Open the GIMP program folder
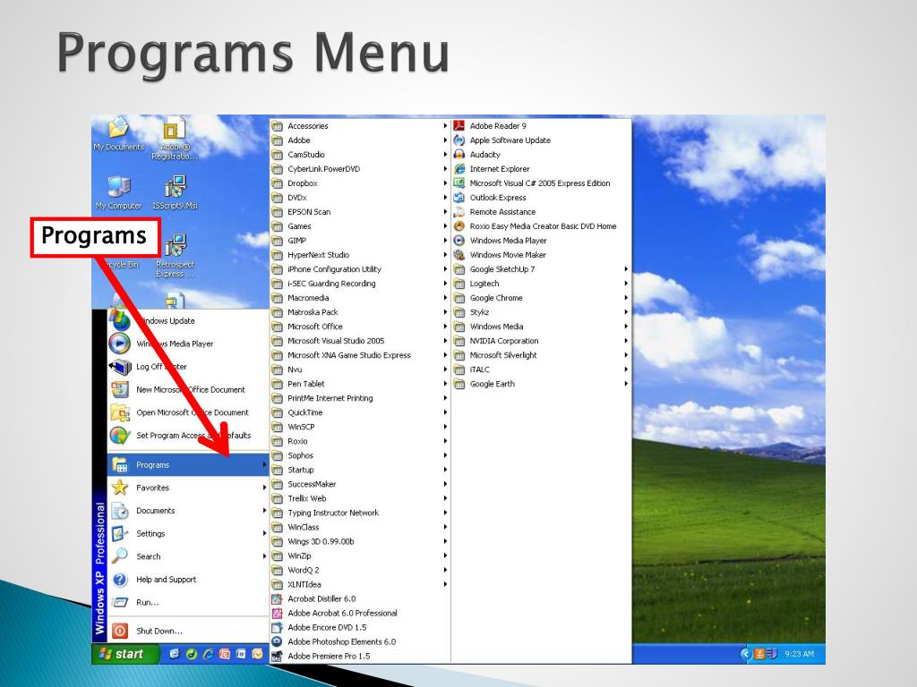917x687 pixels. point(360,240)
